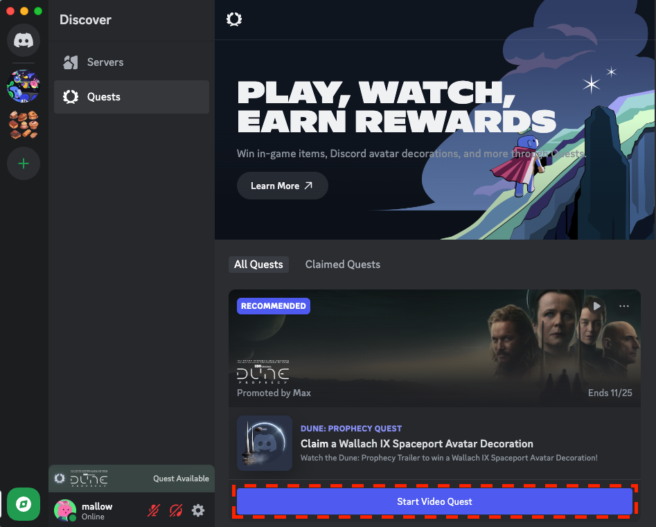Open Discord home via the Discord logo
656x527 pixels.
(x=23, y=39)
